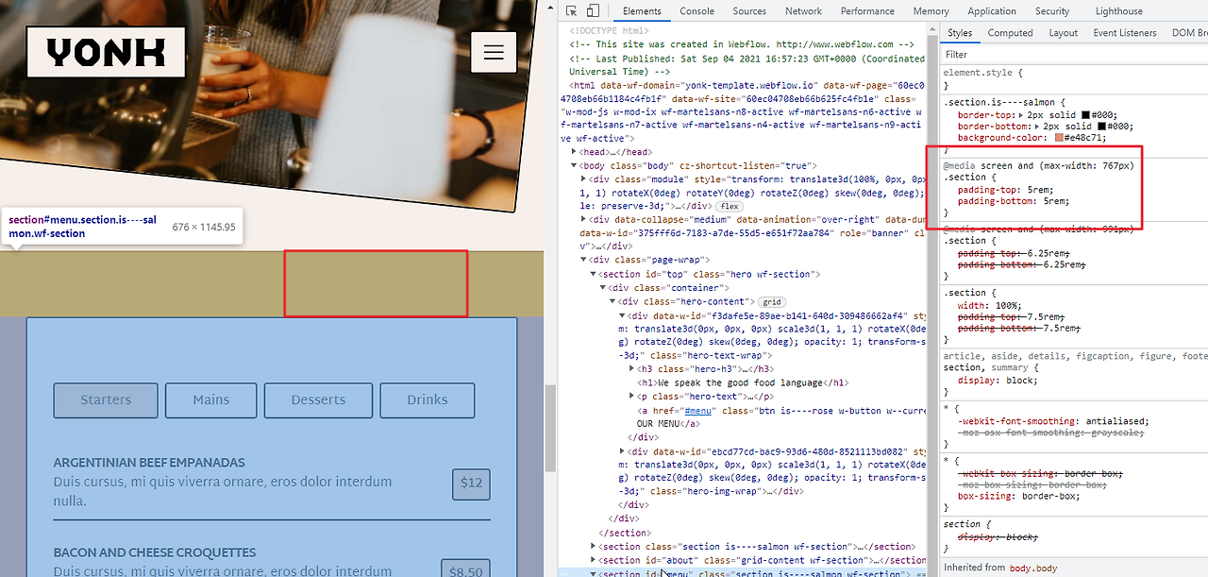Select the DOCTYPE html line
Viewport: 1208px width, 577px height.
pyautogui.click(x=609, y=30)
